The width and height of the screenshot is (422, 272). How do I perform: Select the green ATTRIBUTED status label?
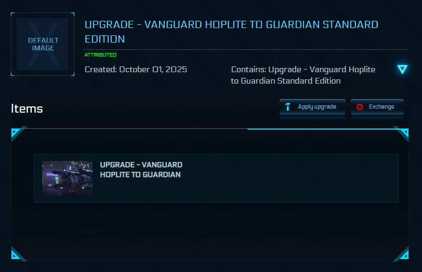click(x=100, y=55)
